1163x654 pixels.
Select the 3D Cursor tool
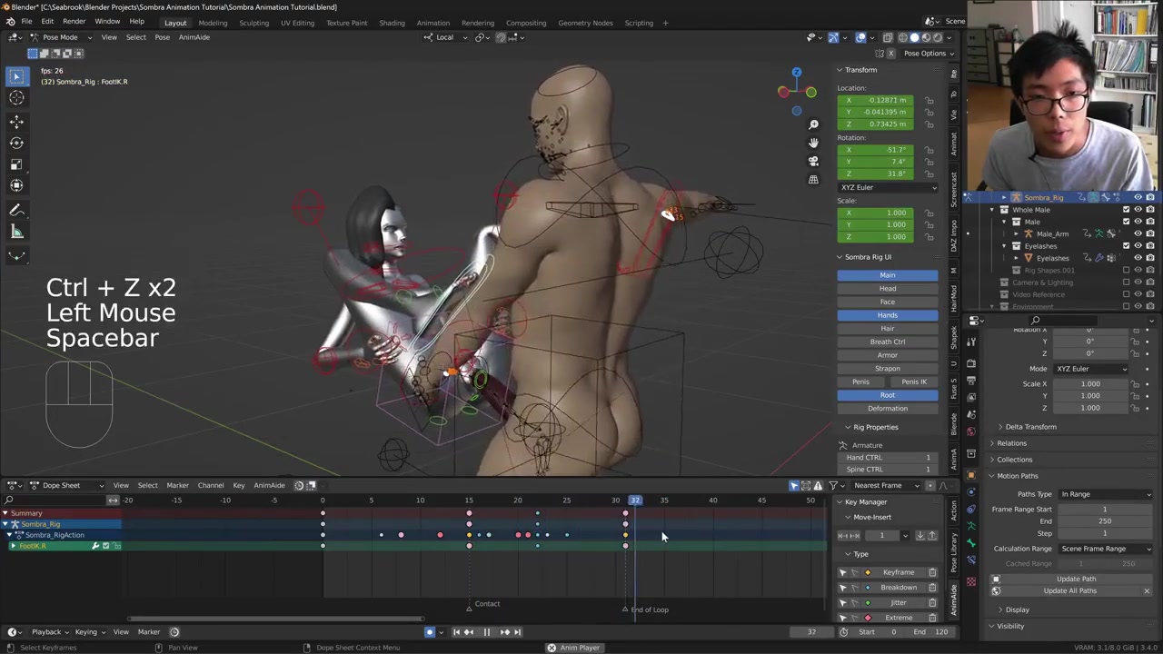16,98
